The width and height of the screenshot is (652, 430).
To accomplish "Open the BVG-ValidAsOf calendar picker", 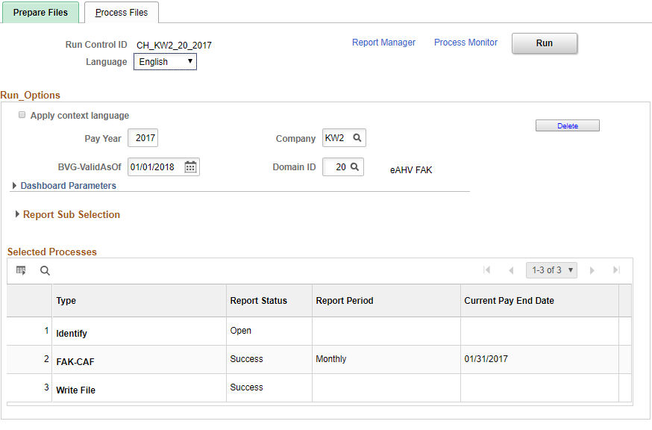I will (x=190, y=167).
